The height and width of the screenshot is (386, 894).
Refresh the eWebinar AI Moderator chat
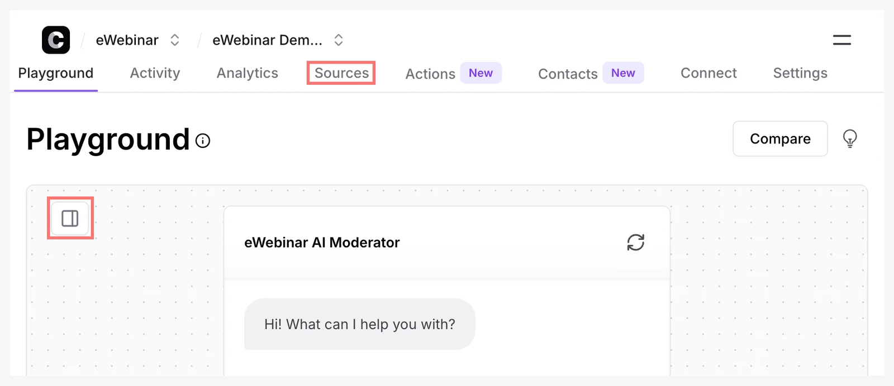click(x=635, y=242)
